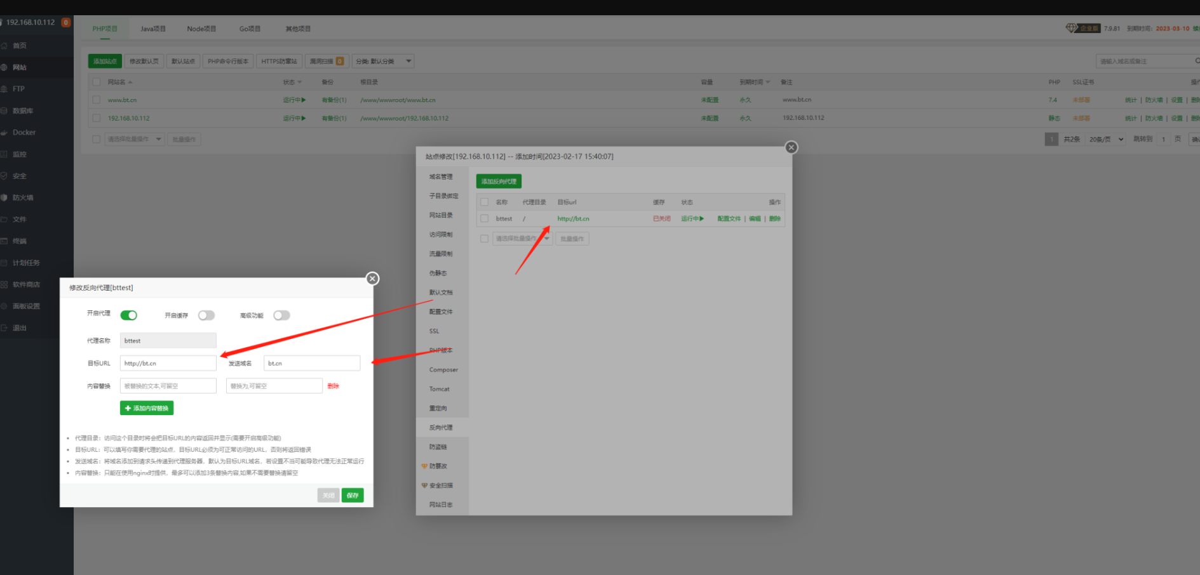The width and height of the screenshot is (1200, 575).
Task: Toggle the 开启代理 switch off
Action: click(x=129, y=315)
